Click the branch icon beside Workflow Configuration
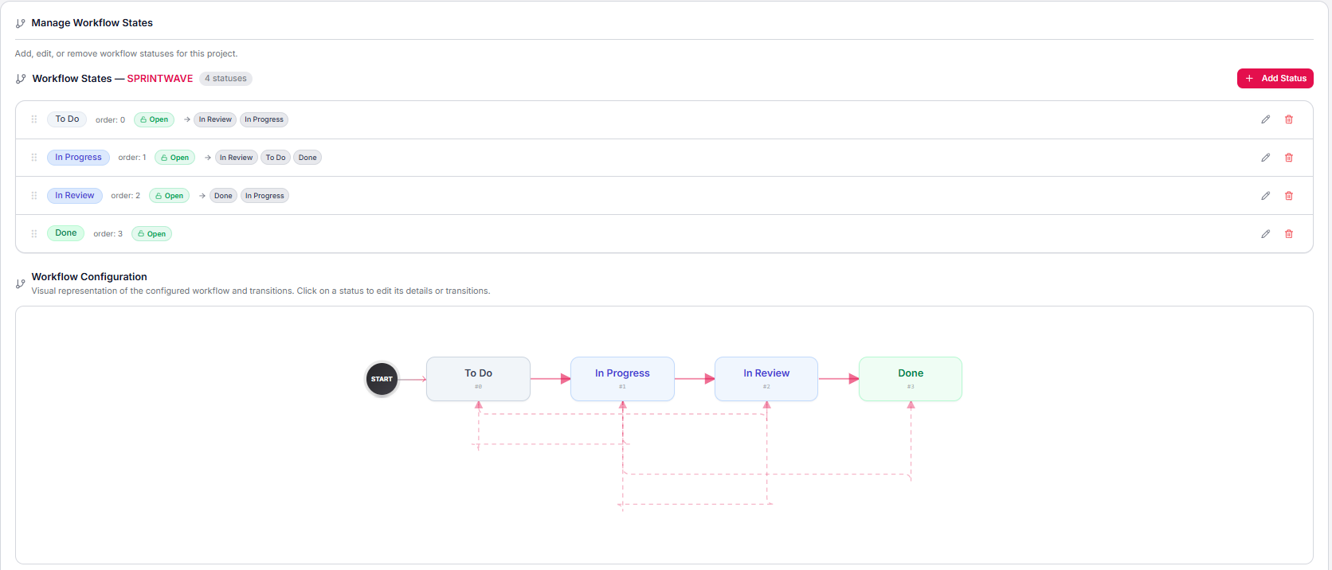 coord(21,283)
